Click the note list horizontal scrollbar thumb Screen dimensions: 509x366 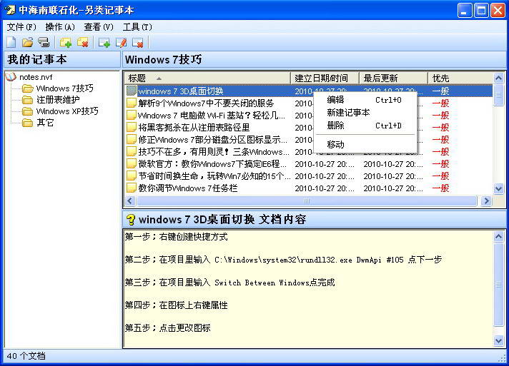[x=307, y=200]
